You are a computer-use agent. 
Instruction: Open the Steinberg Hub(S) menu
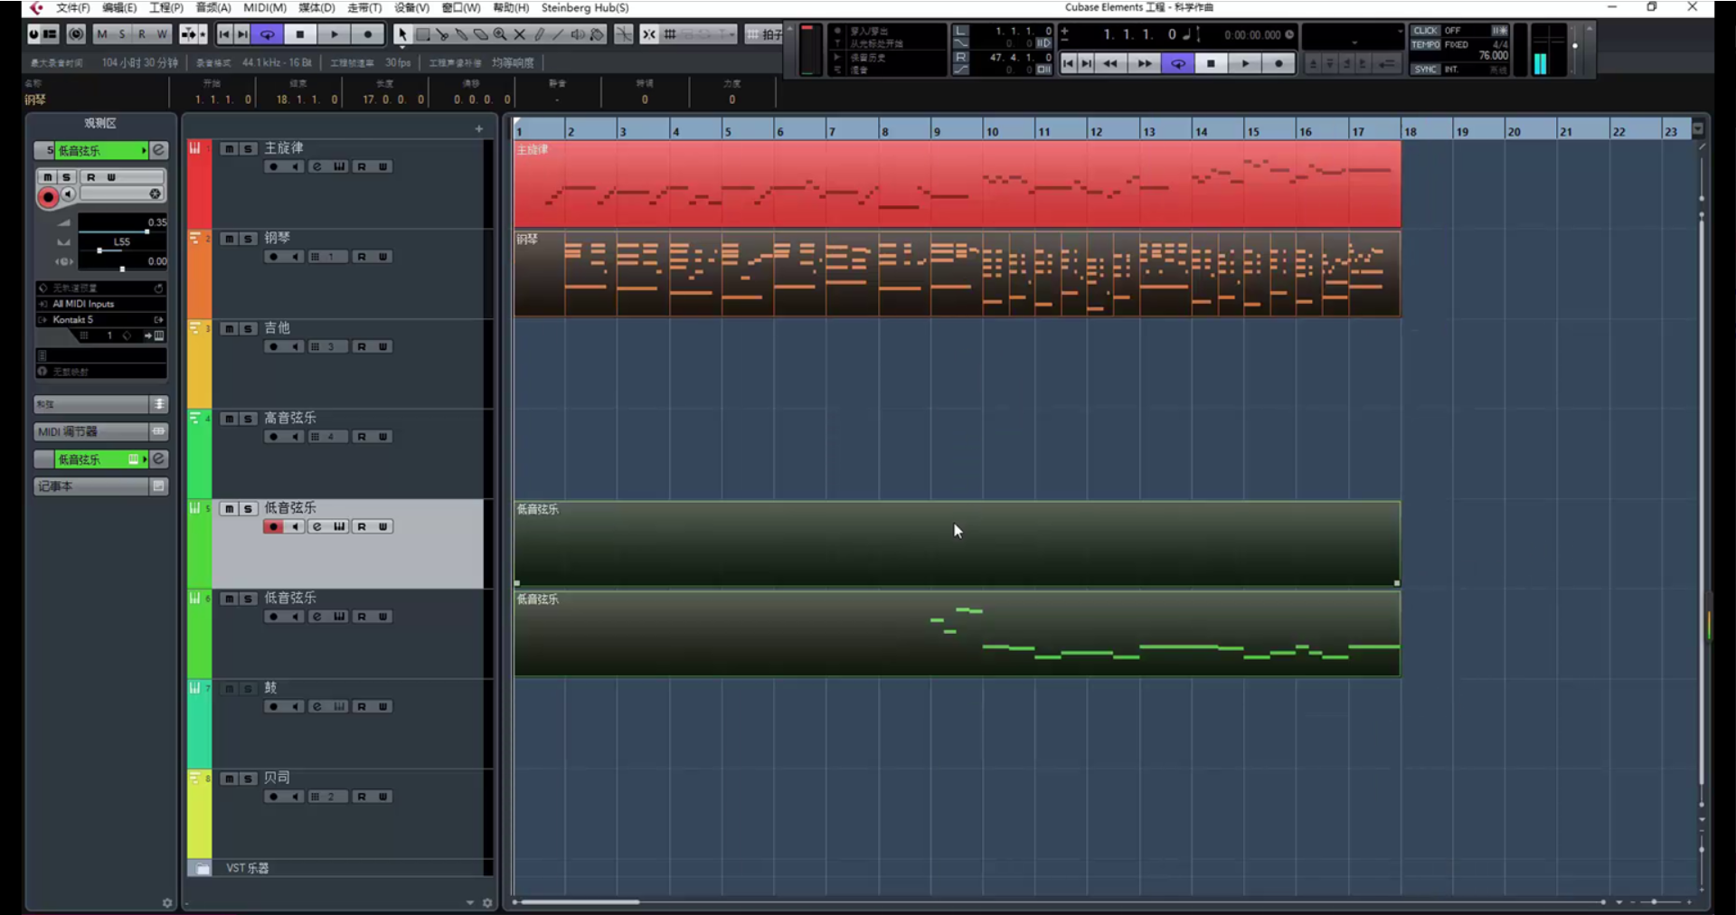[585, 7]
